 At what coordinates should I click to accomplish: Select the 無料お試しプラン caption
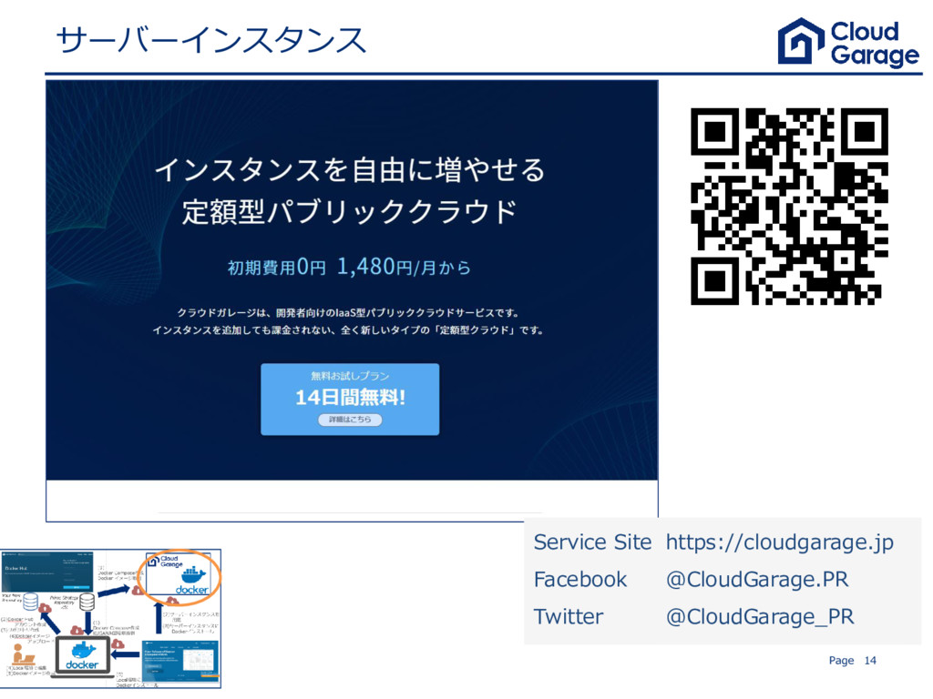pos(350,376)
